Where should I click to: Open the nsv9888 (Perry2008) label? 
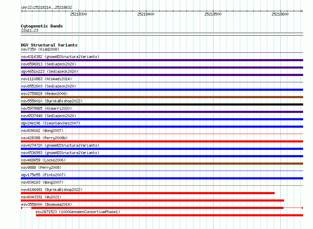click(41, 167)
